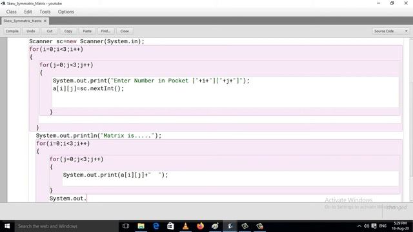This screenshot has height=232, width=413.
Task: Open Firefox from the taskbar
Action: [x=201, y=226]
